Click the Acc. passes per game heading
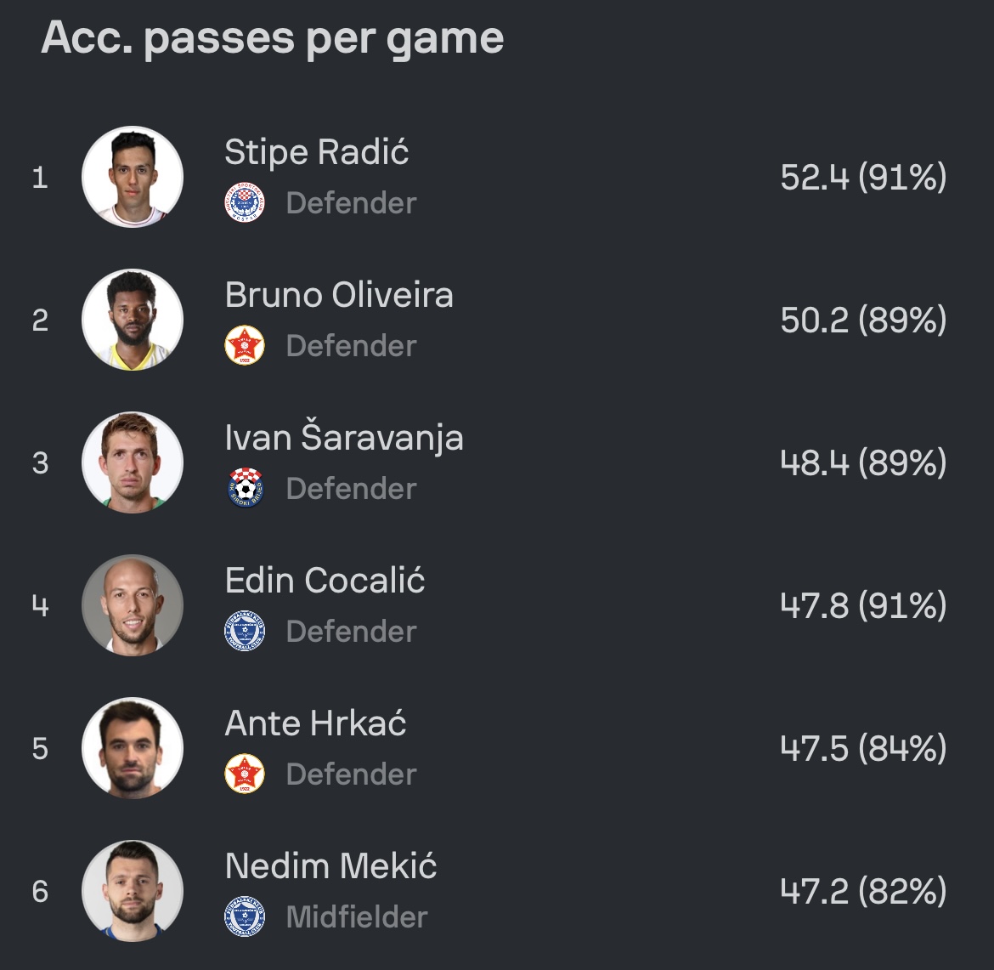 pos(273,39)
